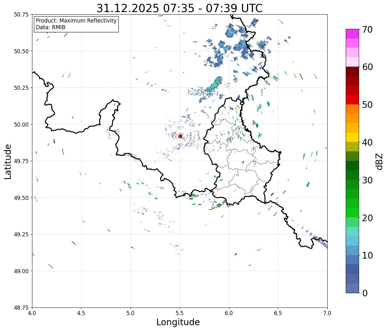
Task: Click the colorbar tick label '30'
Action: pos(367,180)
